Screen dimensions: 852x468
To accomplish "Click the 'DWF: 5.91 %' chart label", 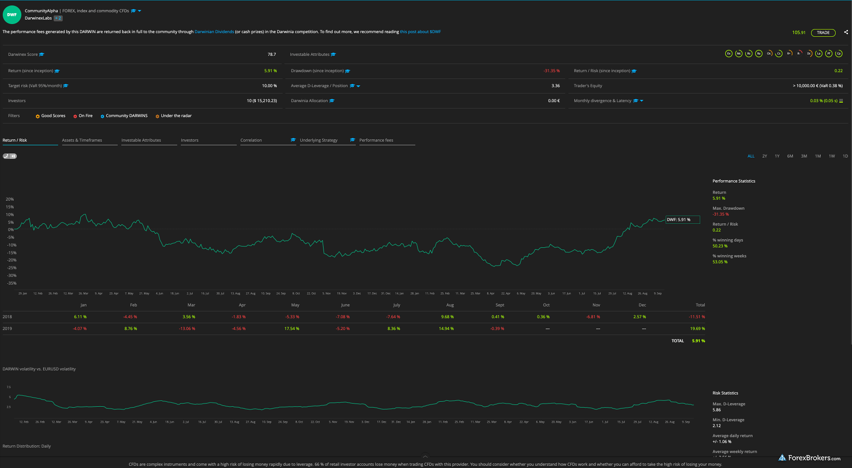I will pyautogui.click(x=683, y=220).
